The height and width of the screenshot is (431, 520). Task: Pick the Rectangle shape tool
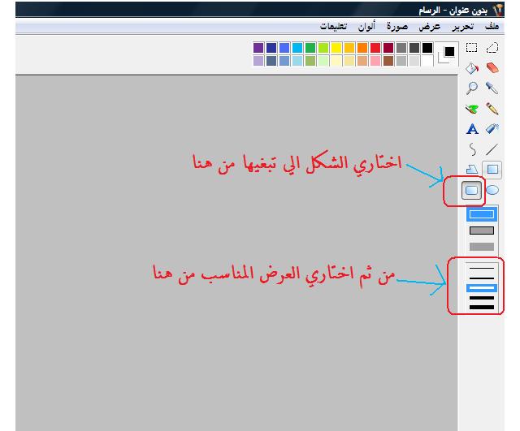point(492,170)
